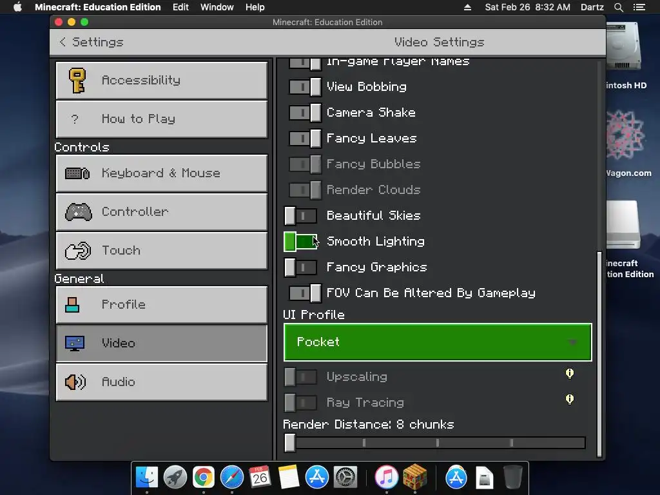The height and width of the screenshot is (495, 660).
Task: Click the speaker Audio icon
Action: pos(75,382)
